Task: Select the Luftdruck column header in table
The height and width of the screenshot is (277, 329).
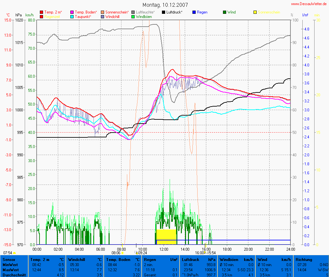Action: (x=191, y=259)
